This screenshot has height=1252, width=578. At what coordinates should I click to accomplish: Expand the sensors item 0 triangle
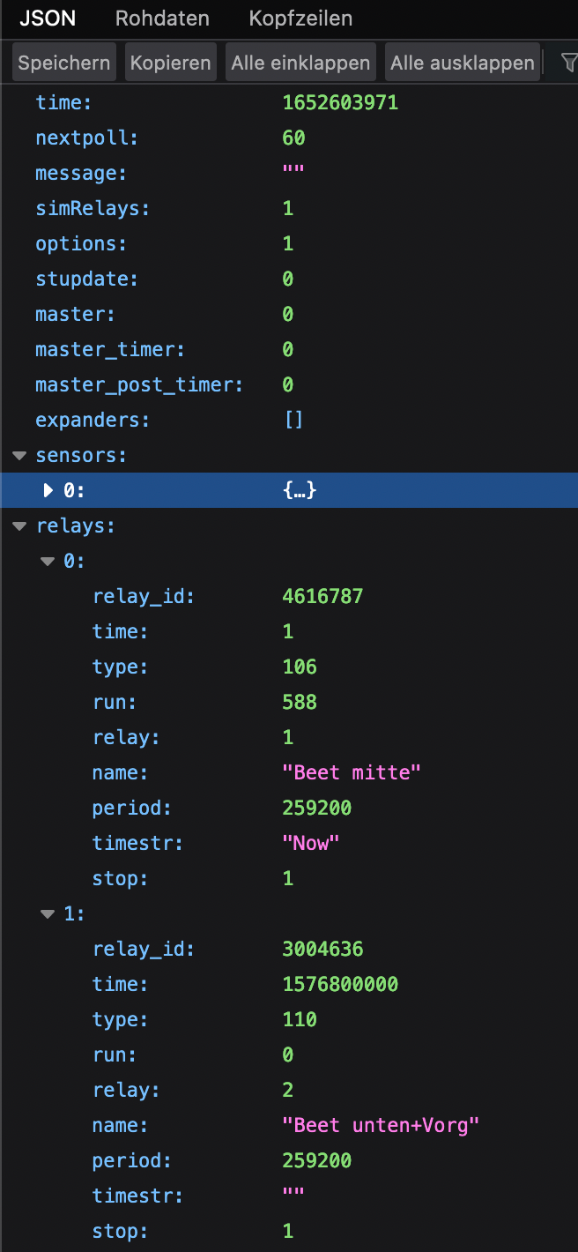point(48,490)
